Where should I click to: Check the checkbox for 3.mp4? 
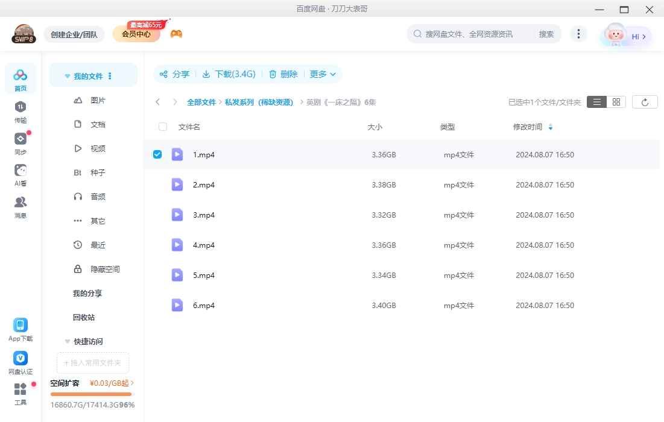click(157, 215)
